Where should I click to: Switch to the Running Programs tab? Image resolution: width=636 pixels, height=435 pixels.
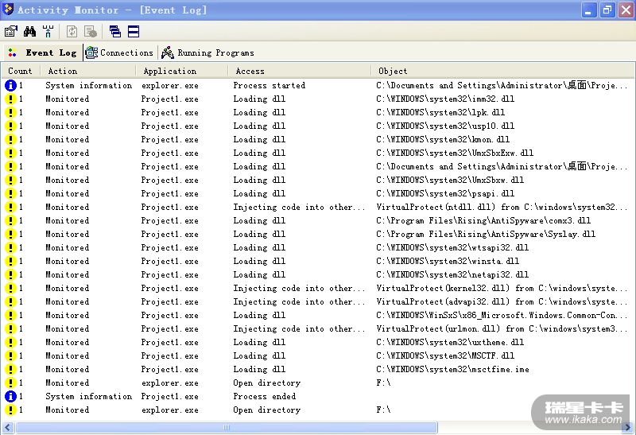[x=207, y=52]
